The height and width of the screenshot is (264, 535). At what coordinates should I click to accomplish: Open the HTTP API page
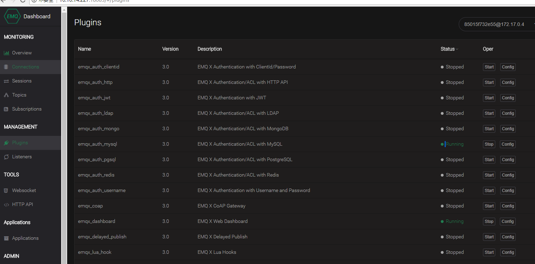point(22,205)
